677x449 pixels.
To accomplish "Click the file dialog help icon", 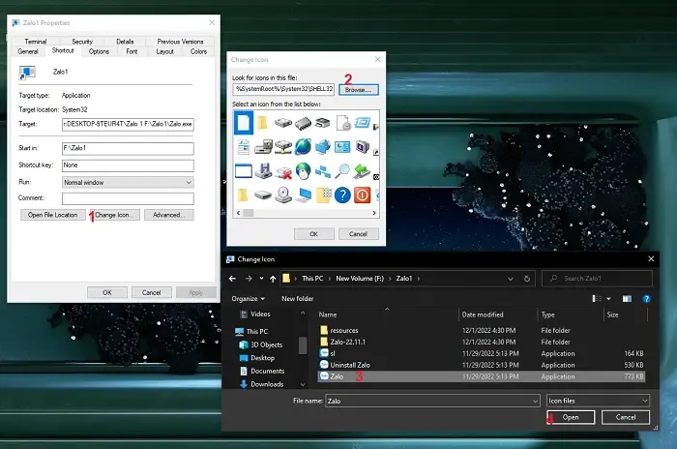I will pyautogui.click(x=649, y=298).
